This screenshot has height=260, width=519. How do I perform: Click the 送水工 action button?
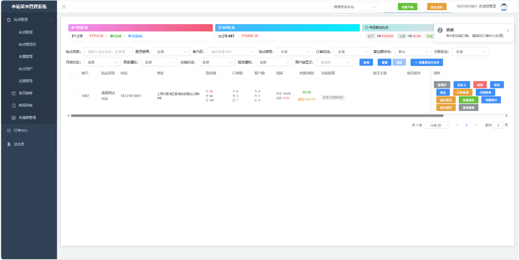click(x=462, y=85)
